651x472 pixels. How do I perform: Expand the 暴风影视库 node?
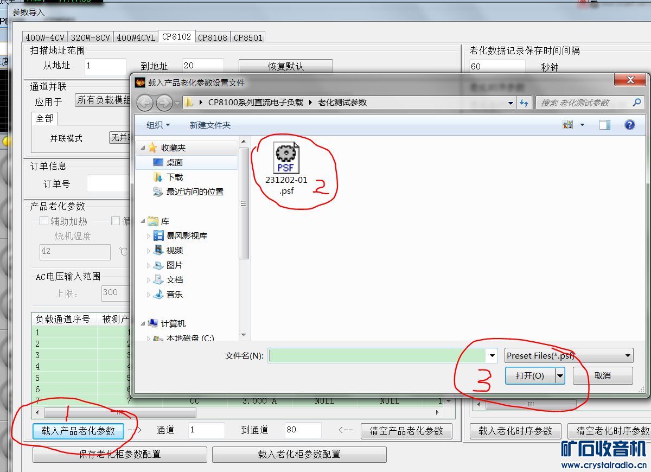tap(149, 236)
